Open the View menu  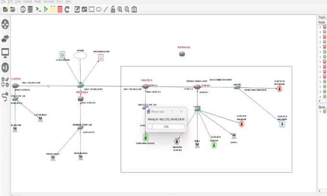[x=18, y=1]
